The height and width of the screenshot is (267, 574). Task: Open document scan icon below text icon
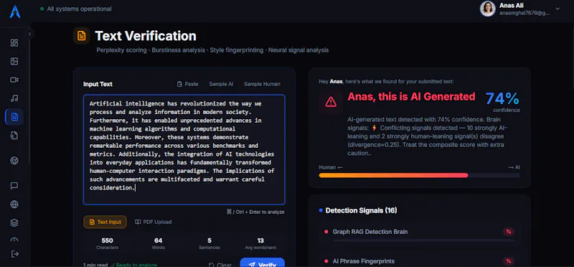[14, 136]
